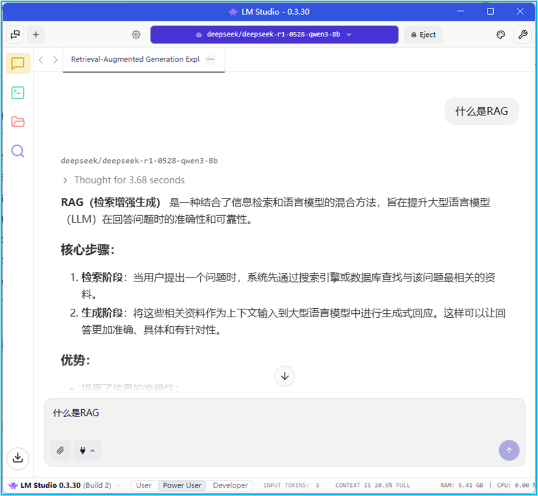This screenshot has height=496, width=538.
Task: Open the Downloads icon
Action: (18, 458)
